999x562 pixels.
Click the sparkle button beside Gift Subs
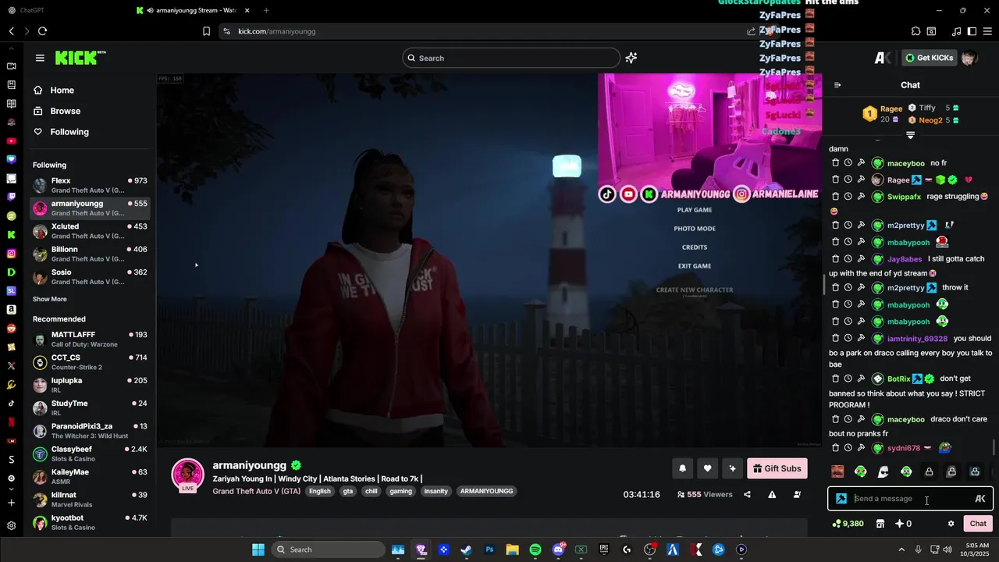tap(732, 468)
